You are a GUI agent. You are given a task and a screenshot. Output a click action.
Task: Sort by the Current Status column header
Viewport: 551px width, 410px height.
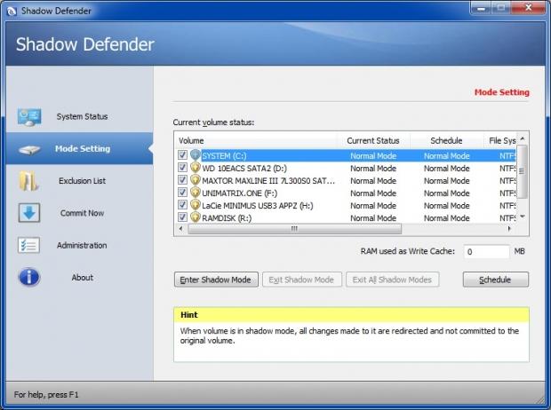coord(373,141)
